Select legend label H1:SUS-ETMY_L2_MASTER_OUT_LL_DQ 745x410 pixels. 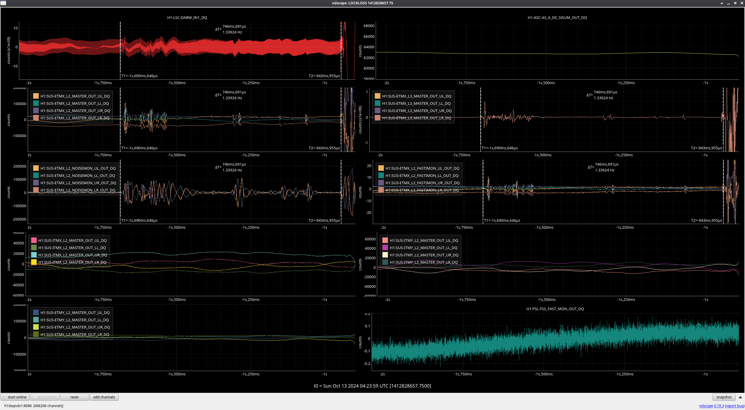[x=75, y=320]
